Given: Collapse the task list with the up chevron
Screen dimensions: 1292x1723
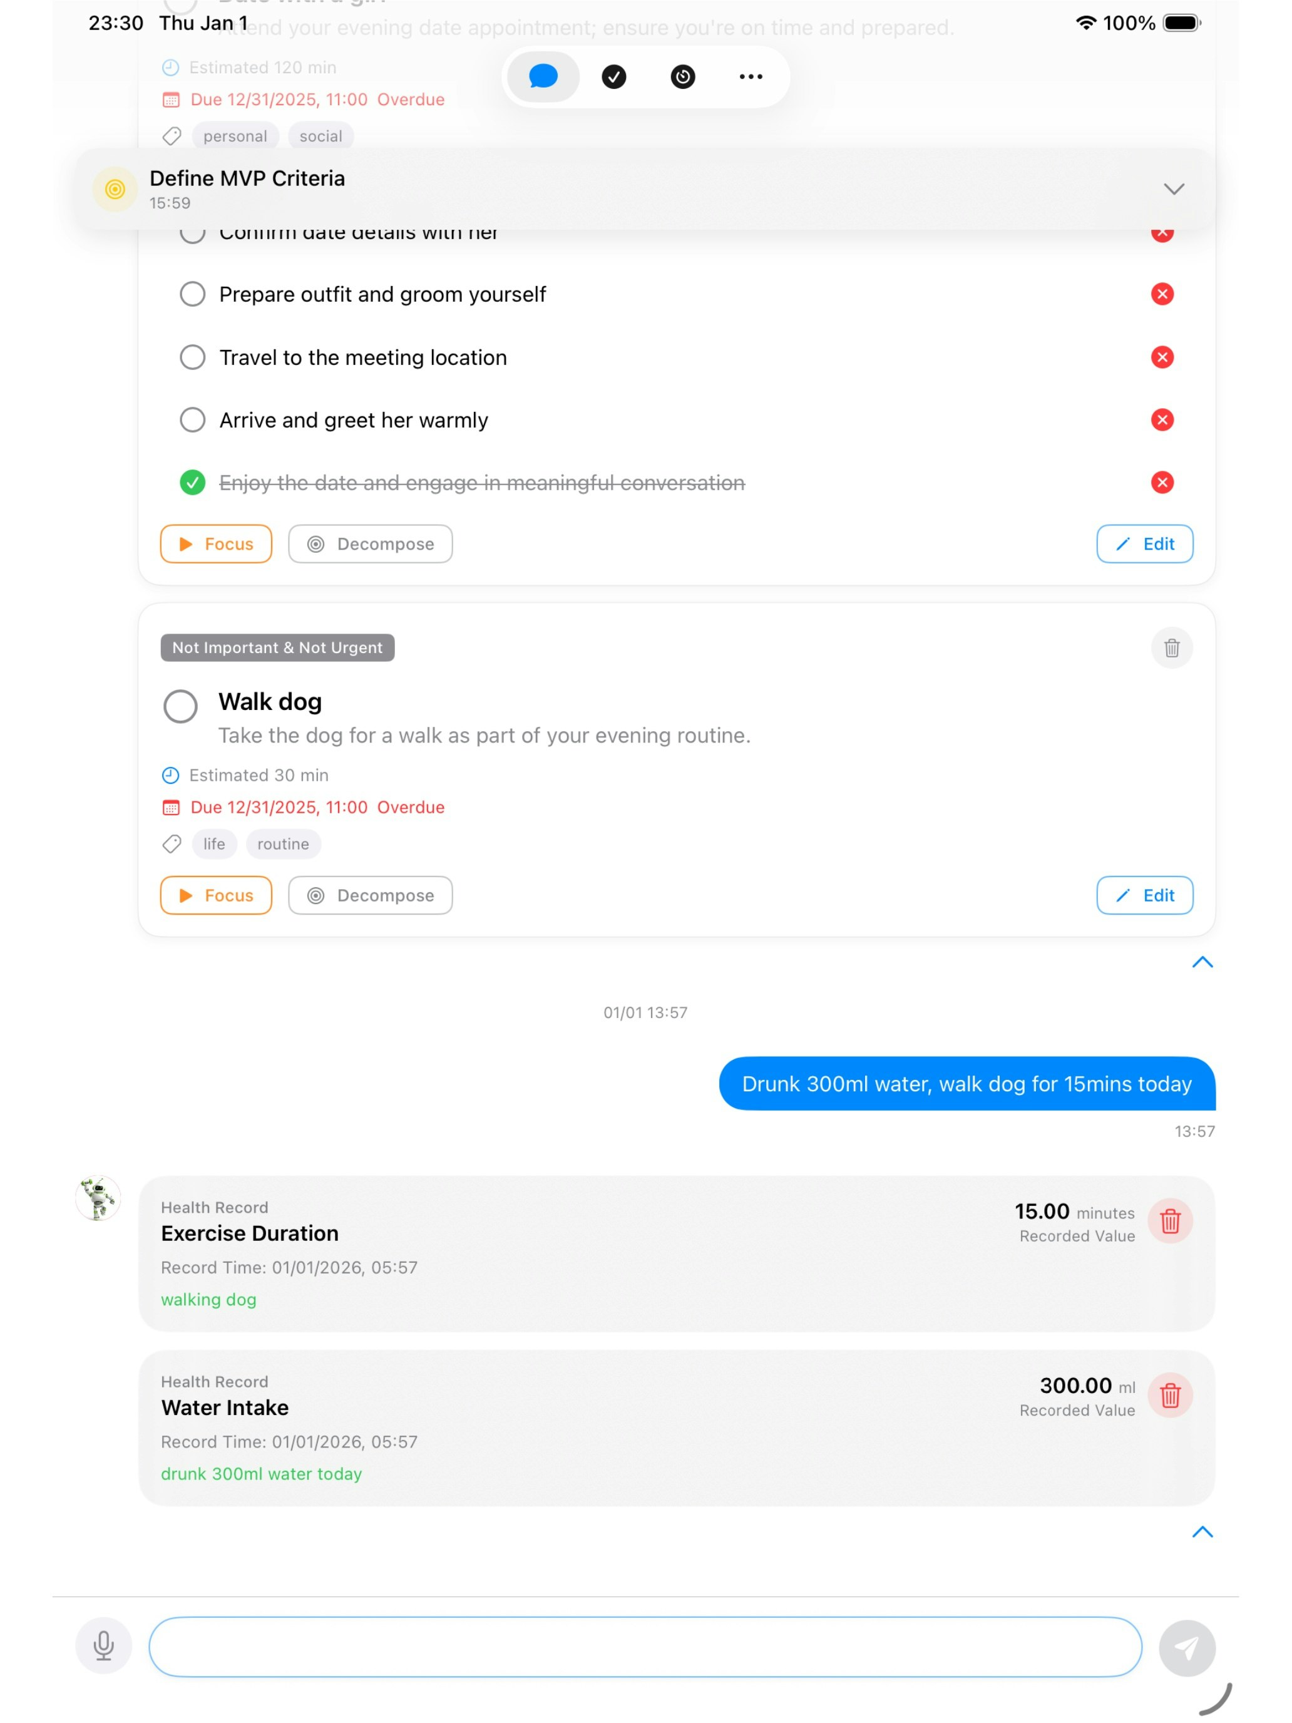Looking at the screenshot, I should tap(1202, 963).
